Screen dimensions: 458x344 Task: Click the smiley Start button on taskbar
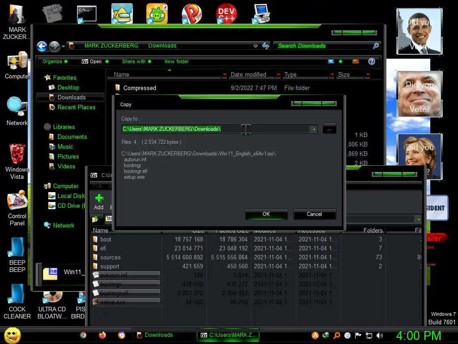[12, 335]
